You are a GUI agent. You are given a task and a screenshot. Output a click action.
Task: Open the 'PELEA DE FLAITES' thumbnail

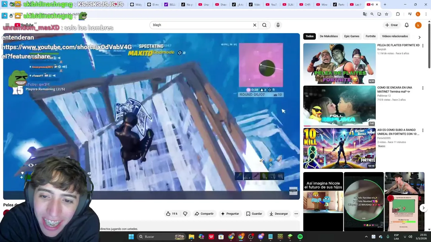pyautogui.click(x=339, y=64)
